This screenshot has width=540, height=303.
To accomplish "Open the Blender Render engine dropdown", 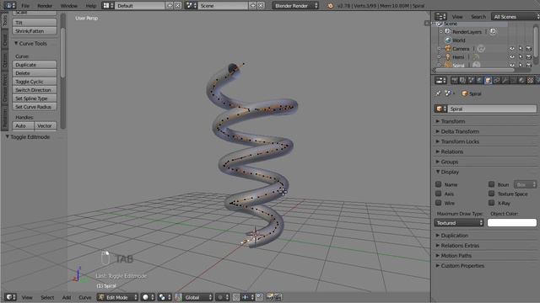I will pos(295,6).
